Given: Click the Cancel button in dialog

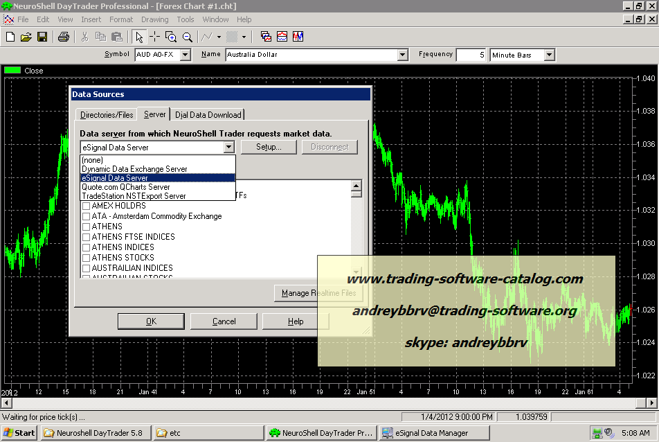Looking at the screenshot, I should tap(224, 321).
